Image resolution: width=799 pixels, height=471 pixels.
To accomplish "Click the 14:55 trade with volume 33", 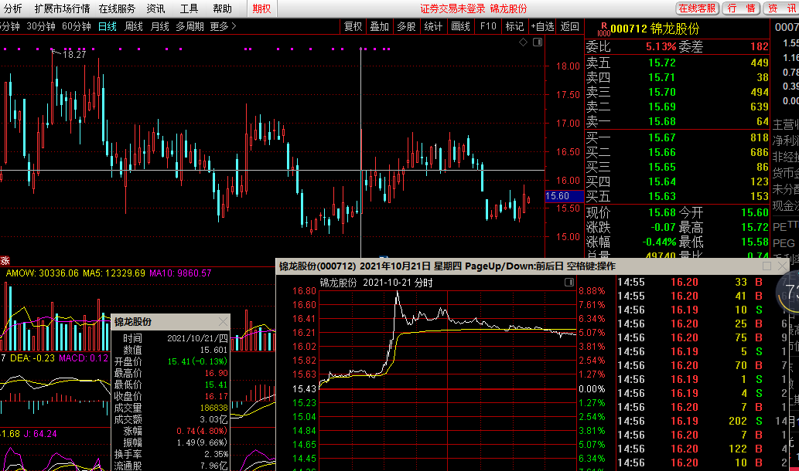I will point(691,283).
